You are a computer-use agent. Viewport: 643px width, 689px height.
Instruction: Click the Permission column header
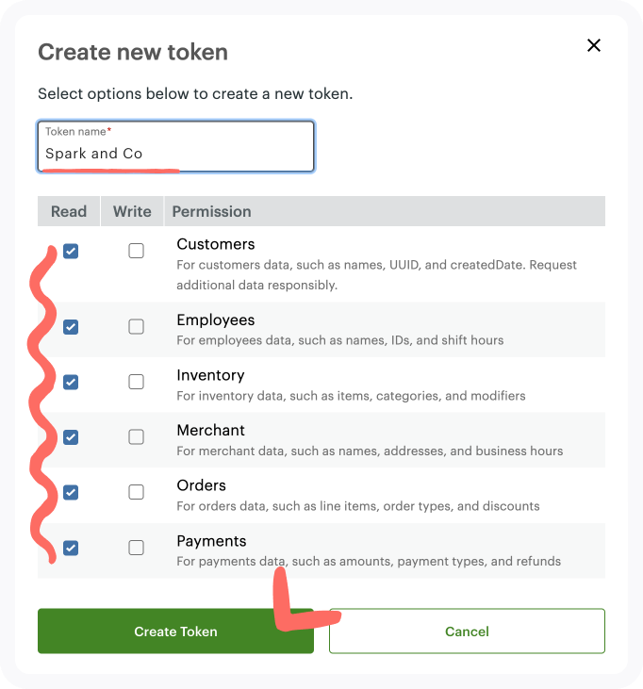[211, 211]
